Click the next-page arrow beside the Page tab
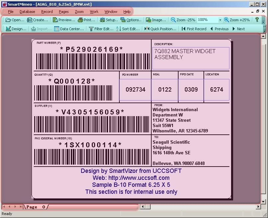 point(15,207)
